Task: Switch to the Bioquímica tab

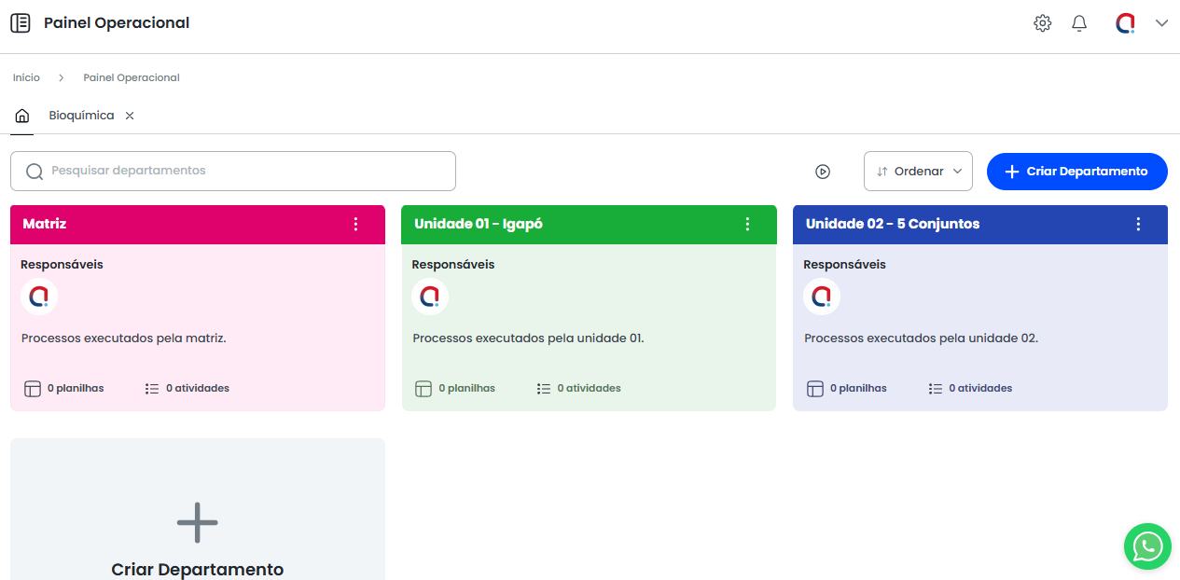Action: [81, 116]
